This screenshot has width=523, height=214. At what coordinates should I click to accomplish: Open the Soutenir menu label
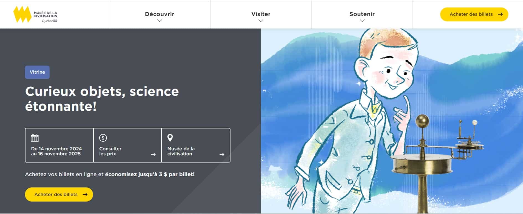click(x=362, y=14)
